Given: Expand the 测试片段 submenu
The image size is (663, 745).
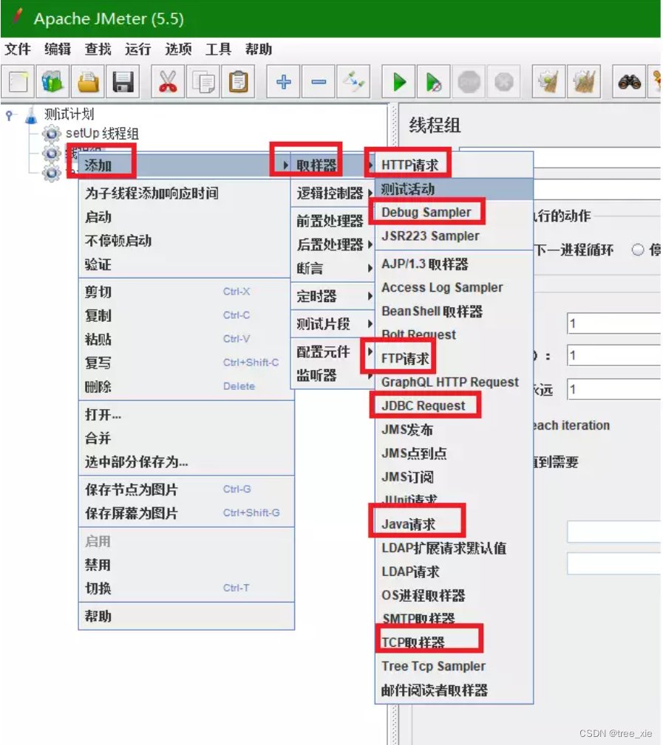Looking at the screenshot, I should [333, 324].
